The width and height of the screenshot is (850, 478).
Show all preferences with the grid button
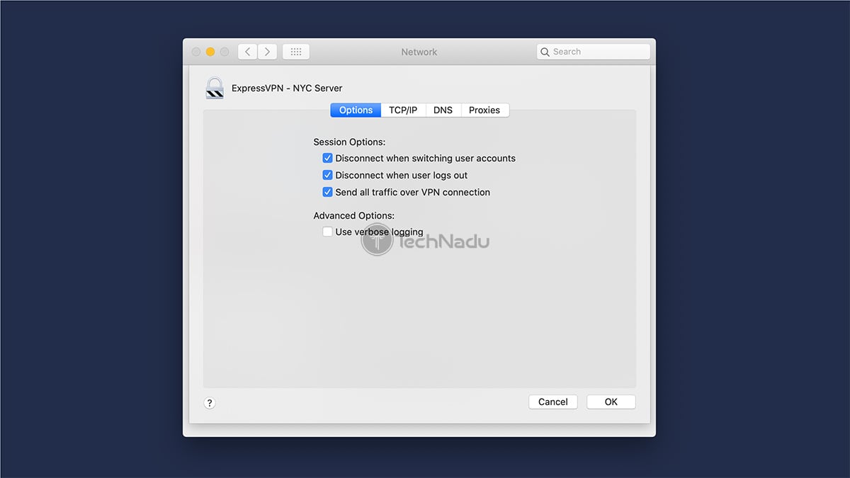pyautogui.click(x=296, y=52)
